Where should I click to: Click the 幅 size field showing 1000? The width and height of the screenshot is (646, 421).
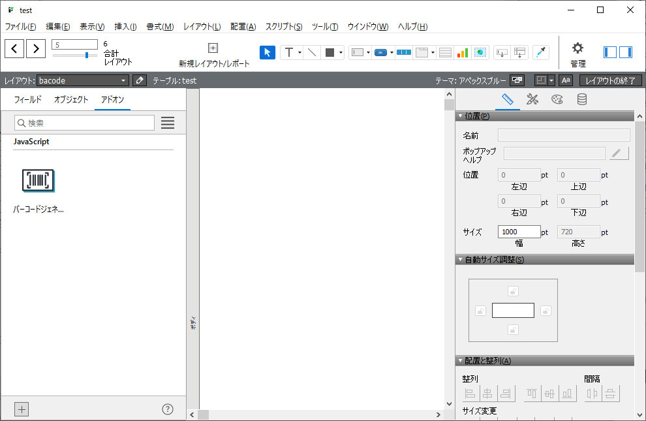click(519, 232)
